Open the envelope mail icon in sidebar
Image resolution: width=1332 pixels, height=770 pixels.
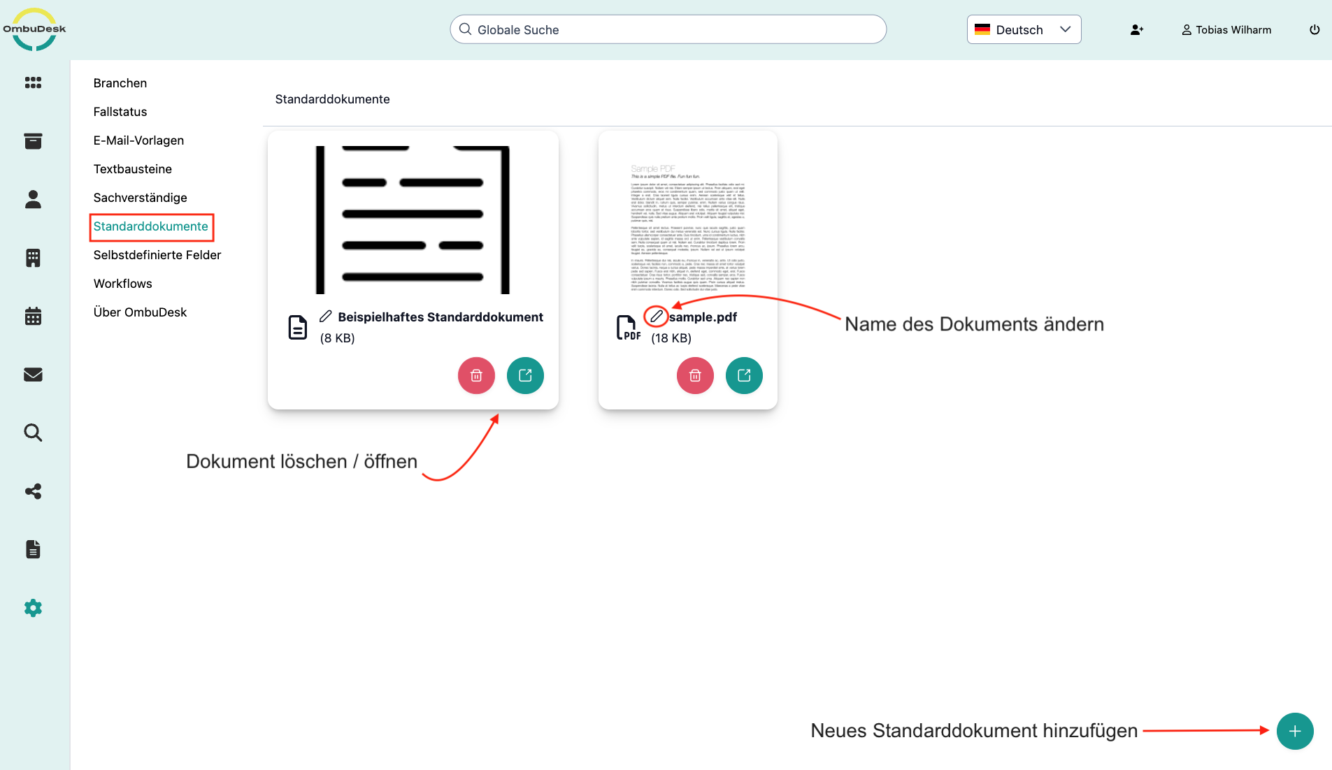pos(33,375)
